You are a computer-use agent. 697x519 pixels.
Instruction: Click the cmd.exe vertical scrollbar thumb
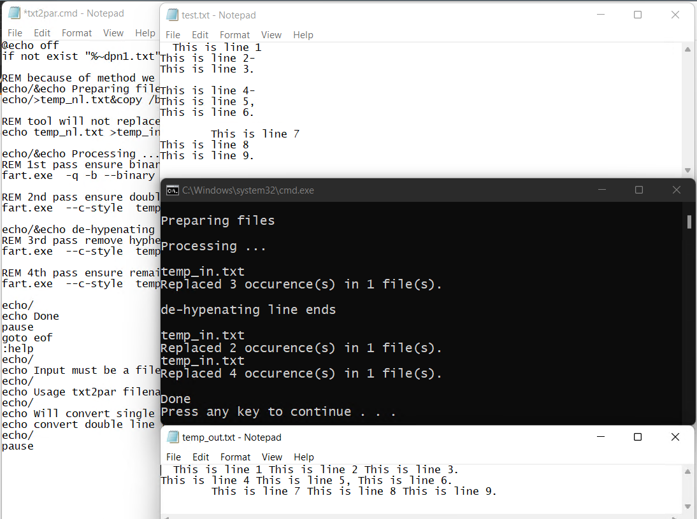[x=689, y=222]
